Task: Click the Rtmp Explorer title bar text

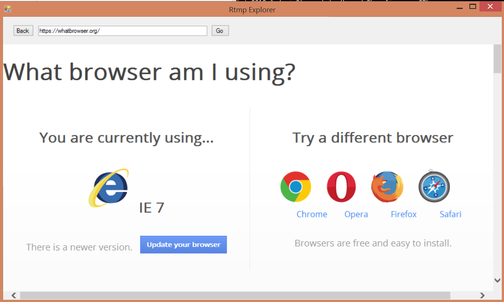Action: tap(252, 10)
